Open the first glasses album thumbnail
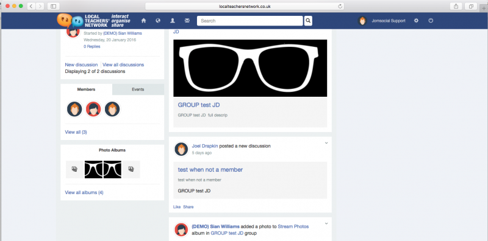 [93, 169]
